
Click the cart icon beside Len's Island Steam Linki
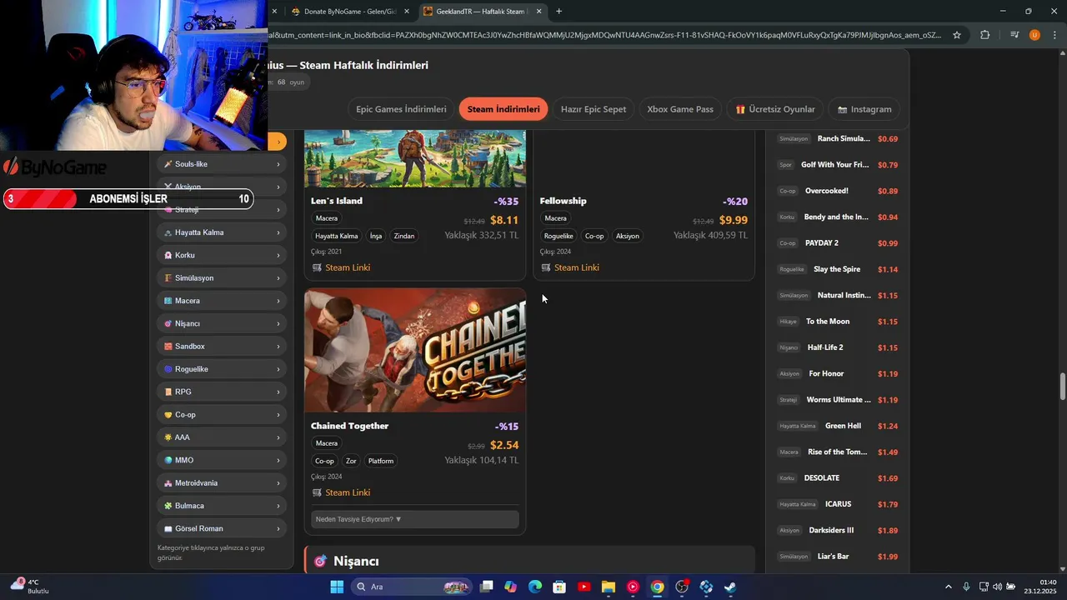[317, 267]
